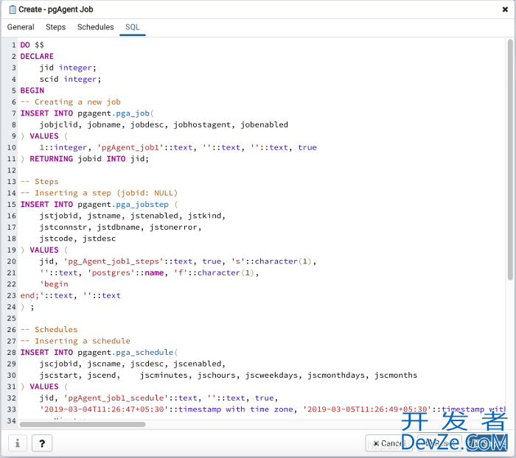Click the string 'pg_Agent_job1_steps' on line 20

(x=114, y=261)
